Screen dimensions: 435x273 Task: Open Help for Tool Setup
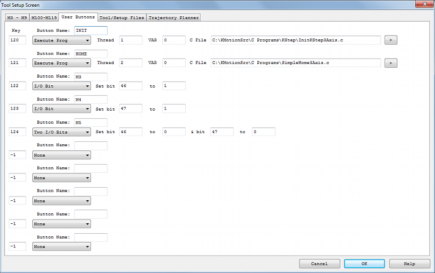point(410,264)
